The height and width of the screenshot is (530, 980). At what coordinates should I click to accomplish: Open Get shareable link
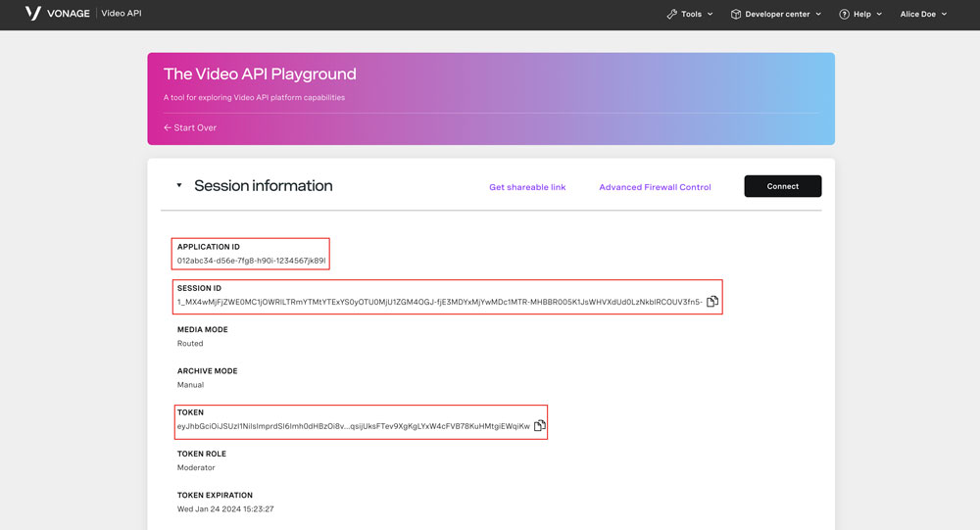coord(527,187)
